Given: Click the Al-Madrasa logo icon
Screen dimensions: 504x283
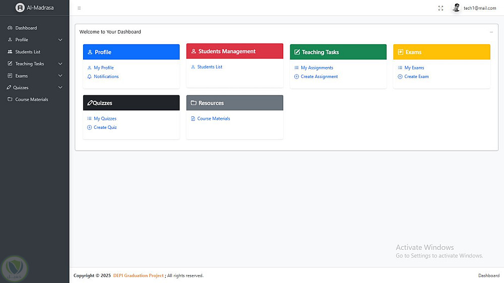Looking at the screenshot, I should (x=20, y=8).
